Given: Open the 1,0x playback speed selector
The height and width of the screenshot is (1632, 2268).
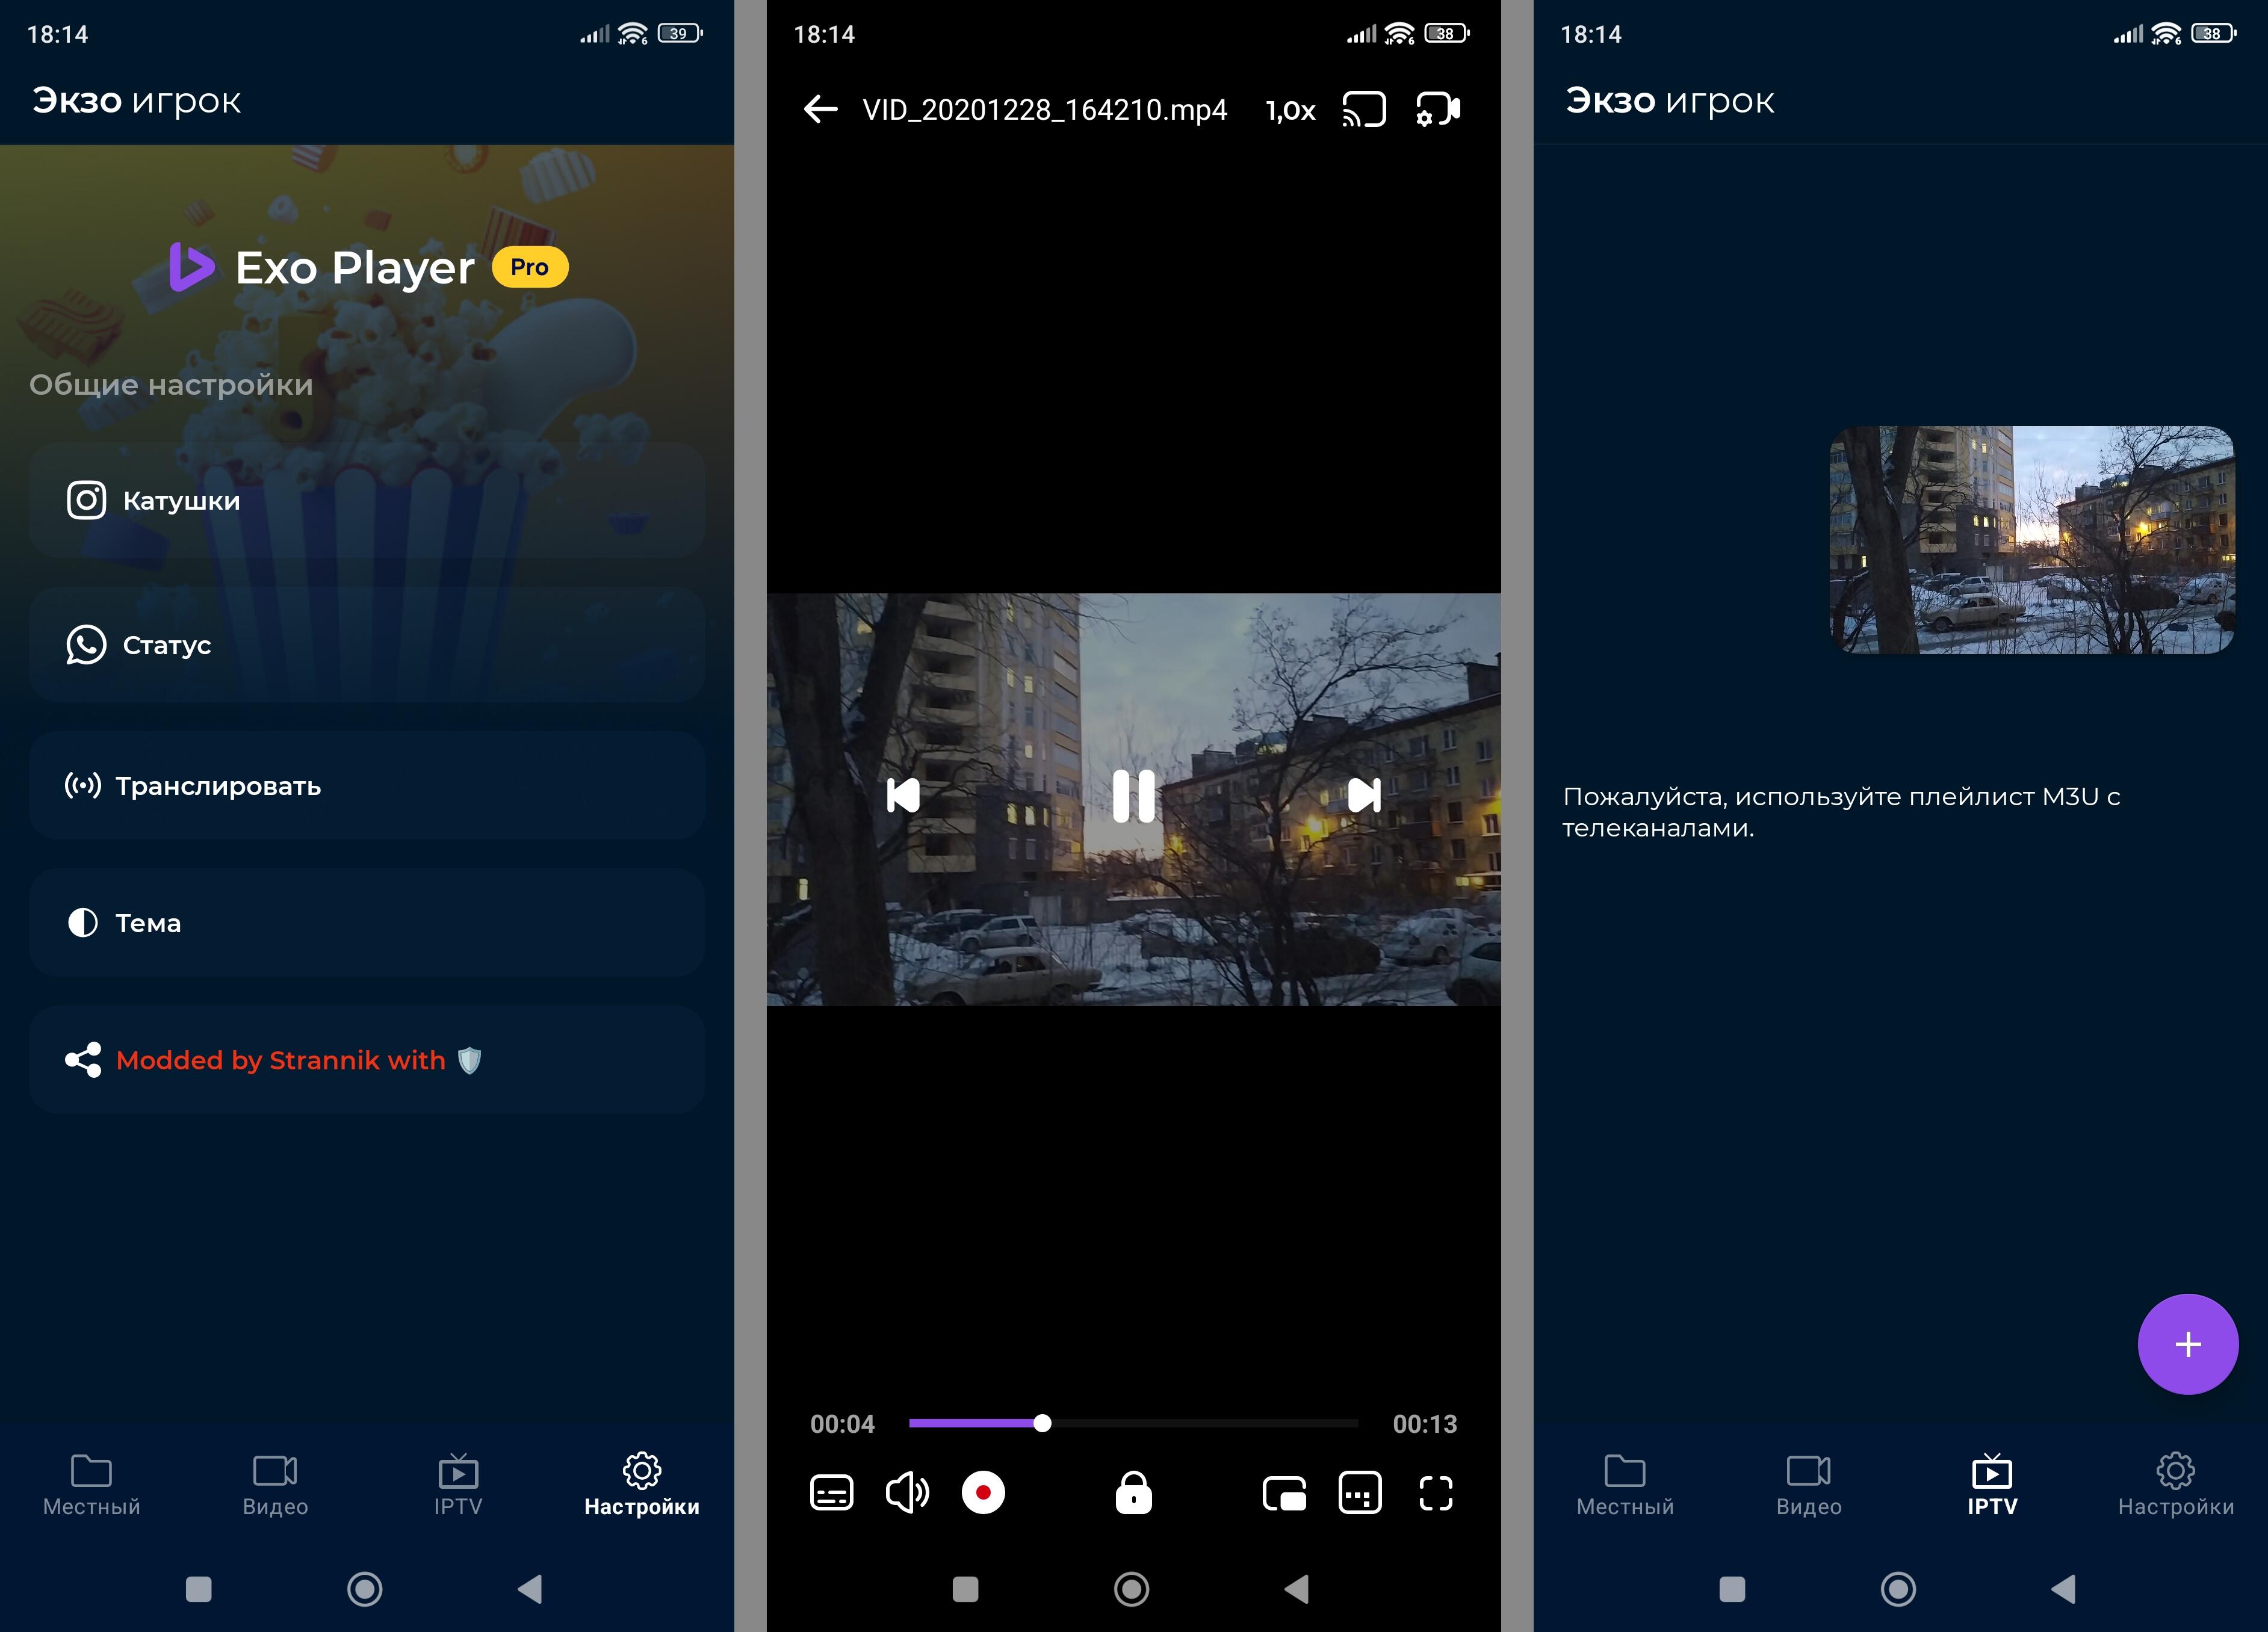Looking at the screenshot, I should [1290, 110].
